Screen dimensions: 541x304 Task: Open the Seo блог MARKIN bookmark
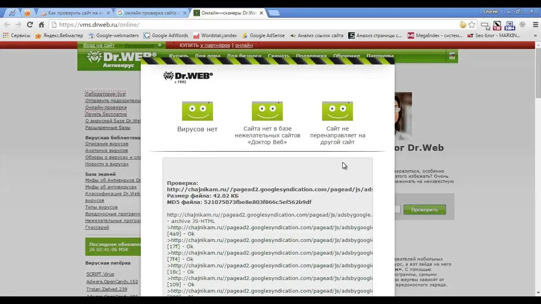[x=494, y=35]
